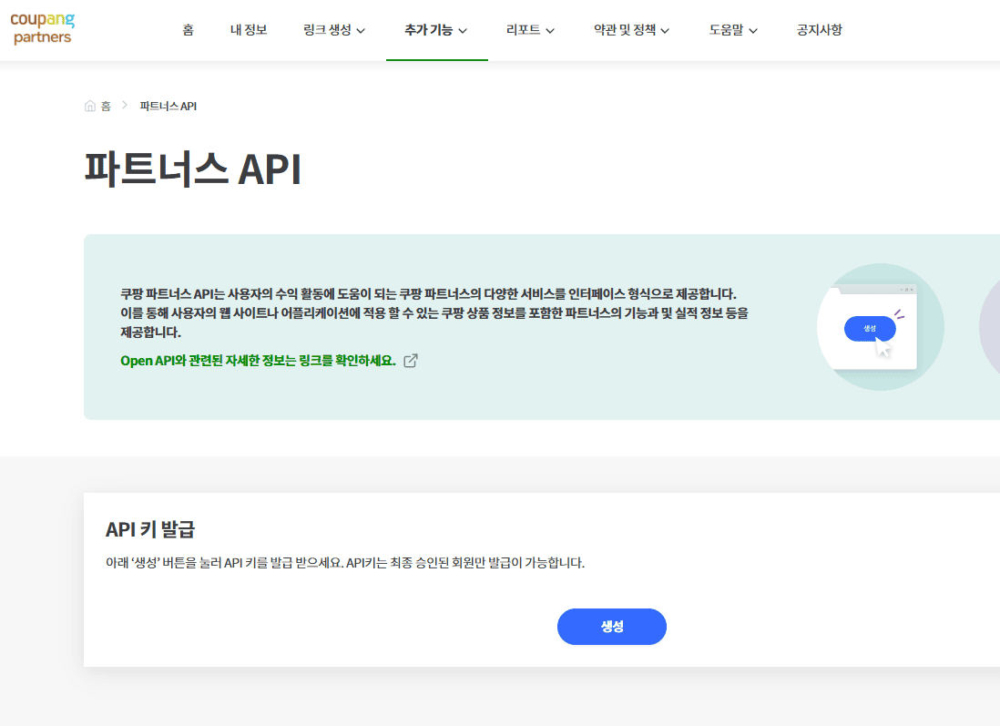
Task: Click the 홈 breadcrumb link
Action: click(106, 106)
